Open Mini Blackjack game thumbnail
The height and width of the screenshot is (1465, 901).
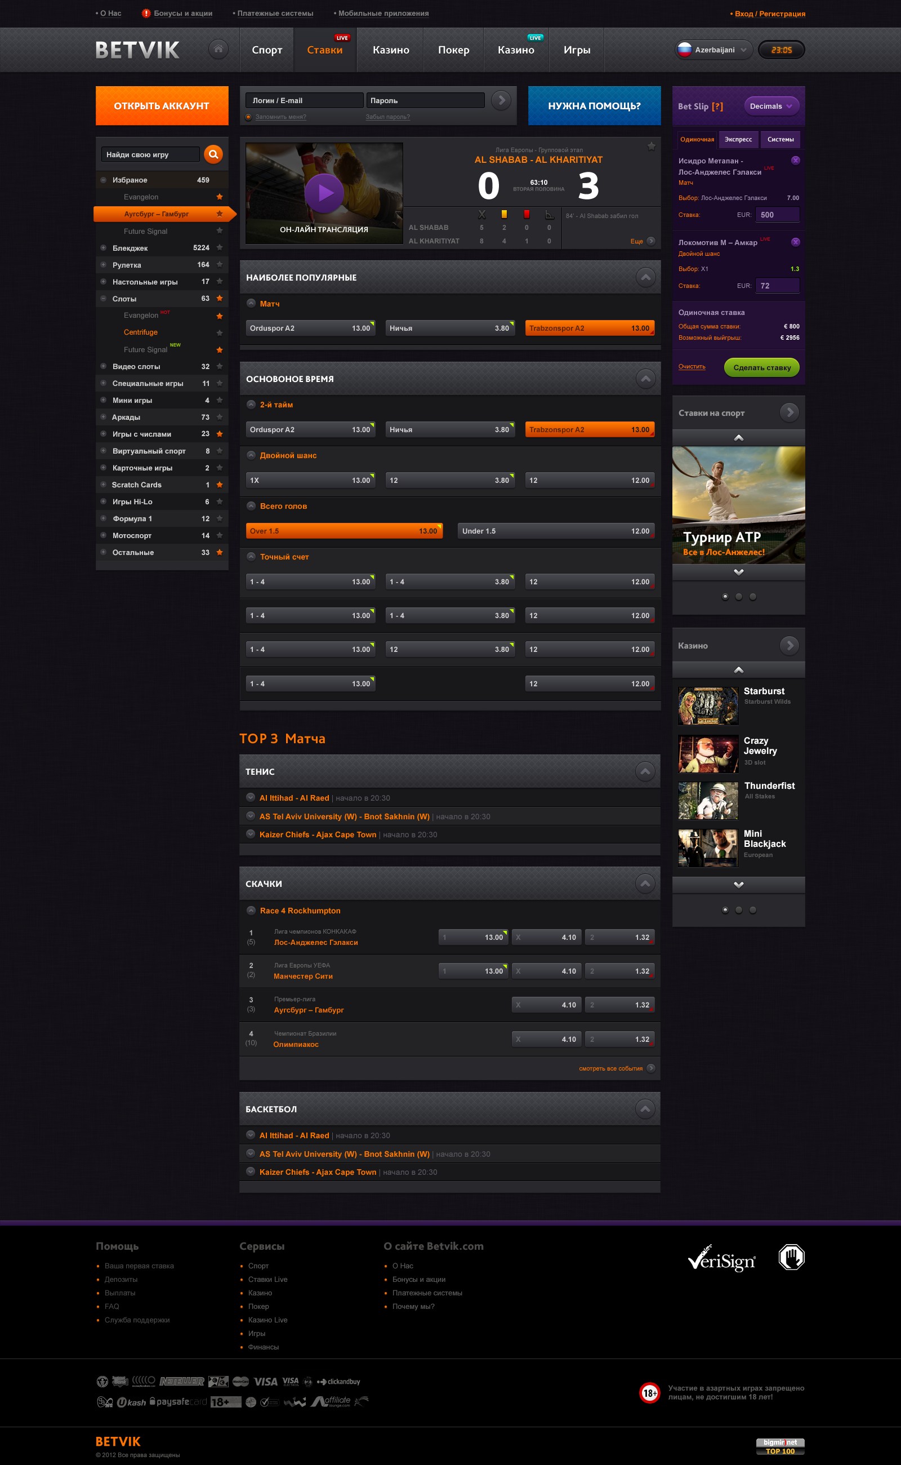[x=708, y=847]
